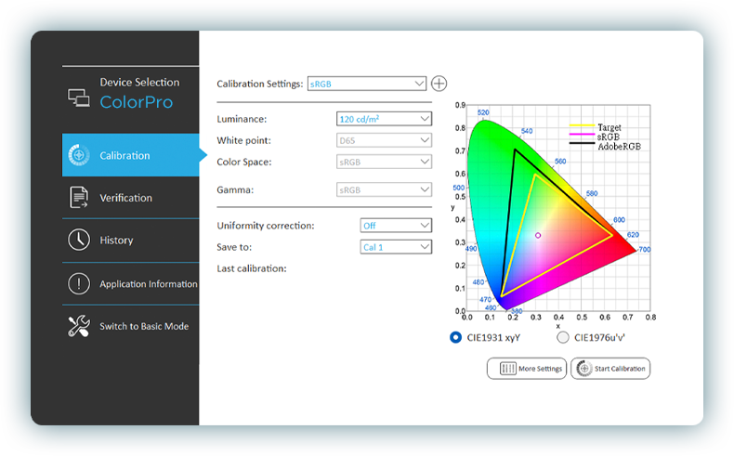Open the Color Space dropdown
The width and height of the screenshot is (734, 456).
click(x=384, y=162)
